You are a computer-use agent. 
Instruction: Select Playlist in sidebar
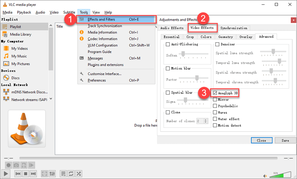point(24,27)
